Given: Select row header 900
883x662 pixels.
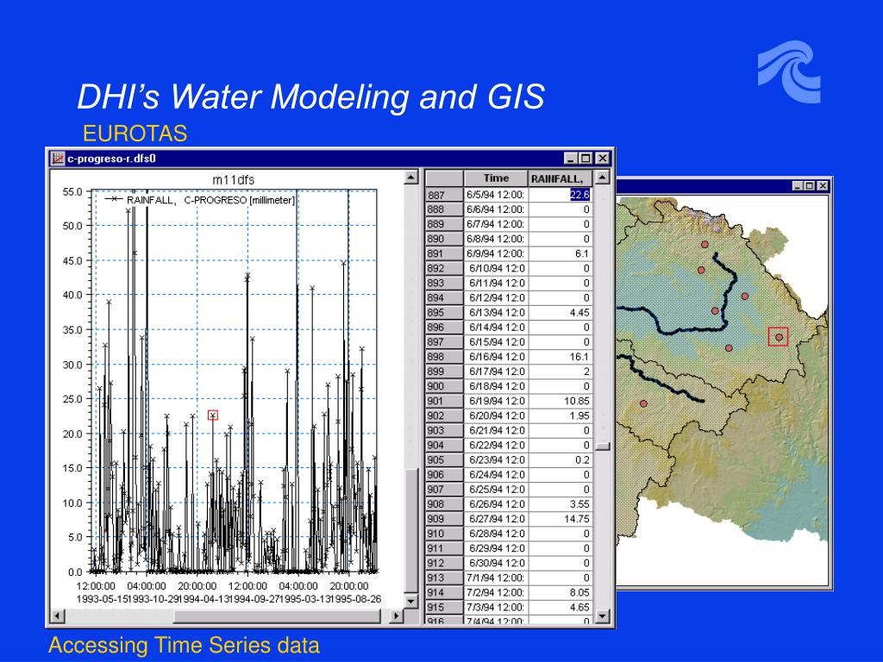Looking at the screenshot, I should [444, 386].
